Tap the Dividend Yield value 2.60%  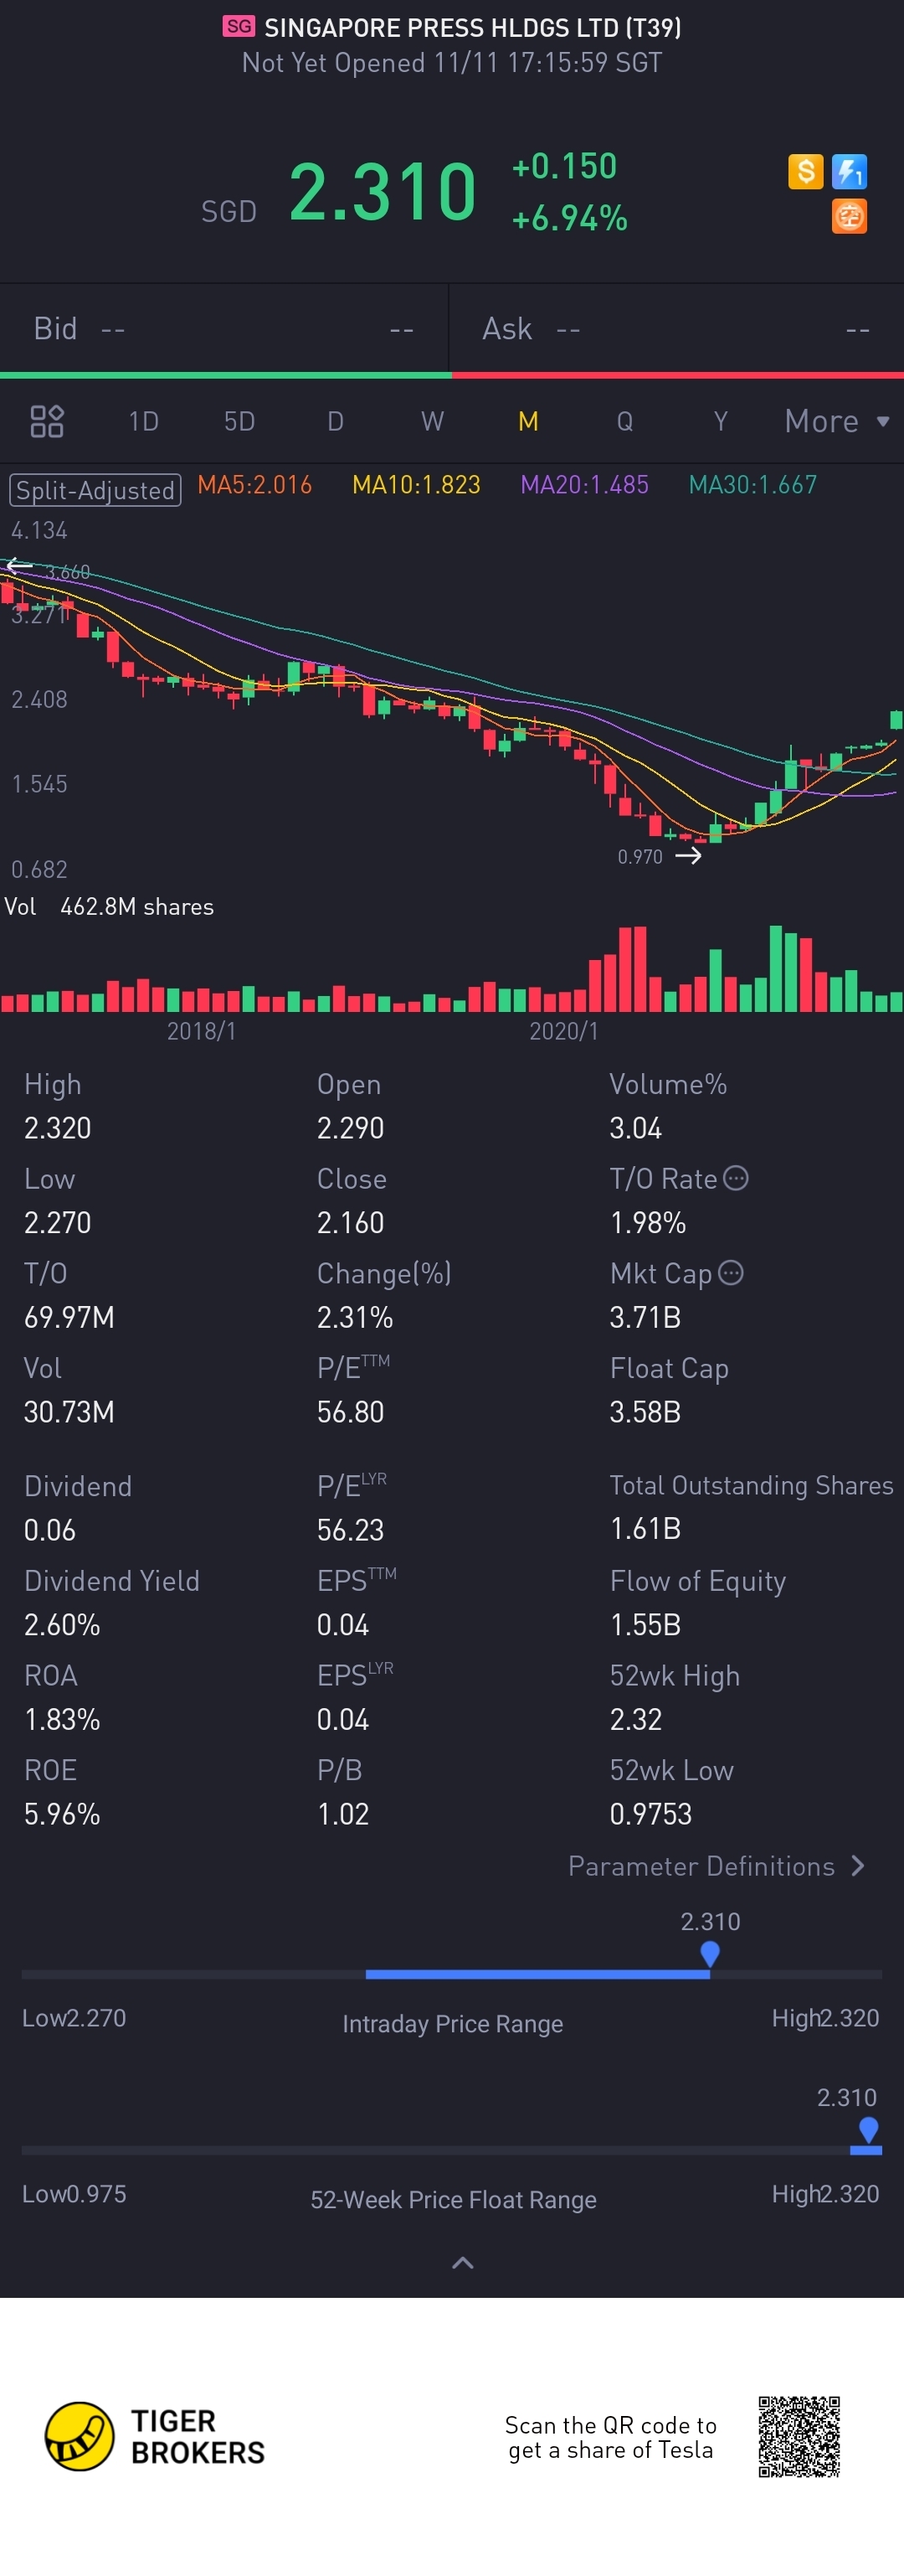(62, 1624)
